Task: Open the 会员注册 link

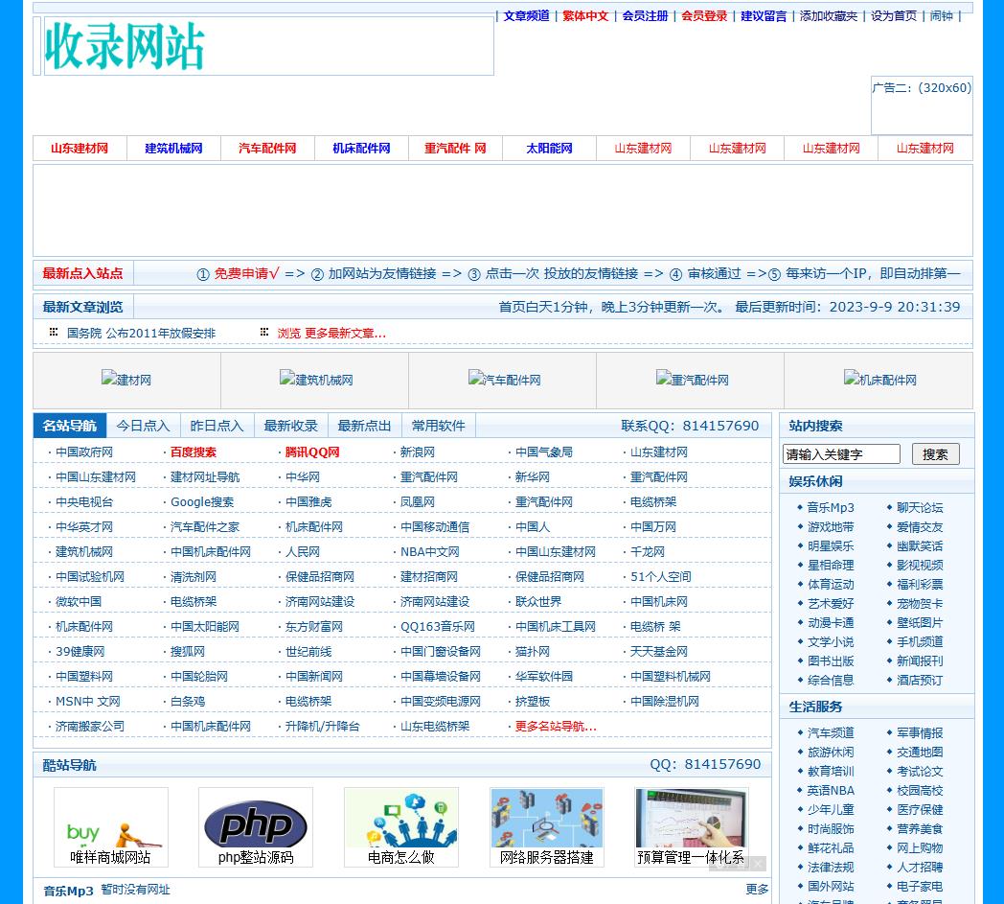Action: [645, 16]
